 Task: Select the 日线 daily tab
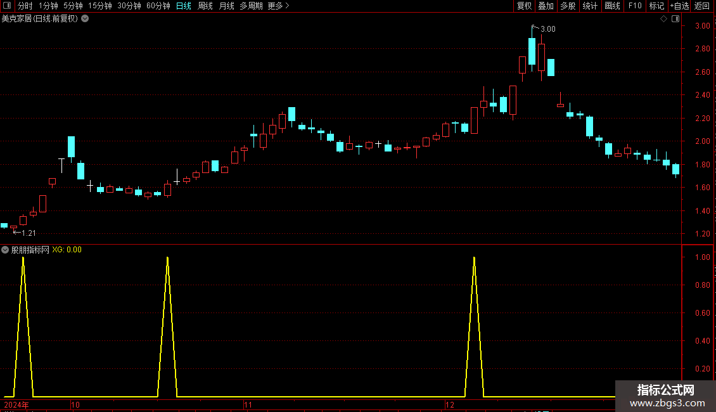pos(184,6)
